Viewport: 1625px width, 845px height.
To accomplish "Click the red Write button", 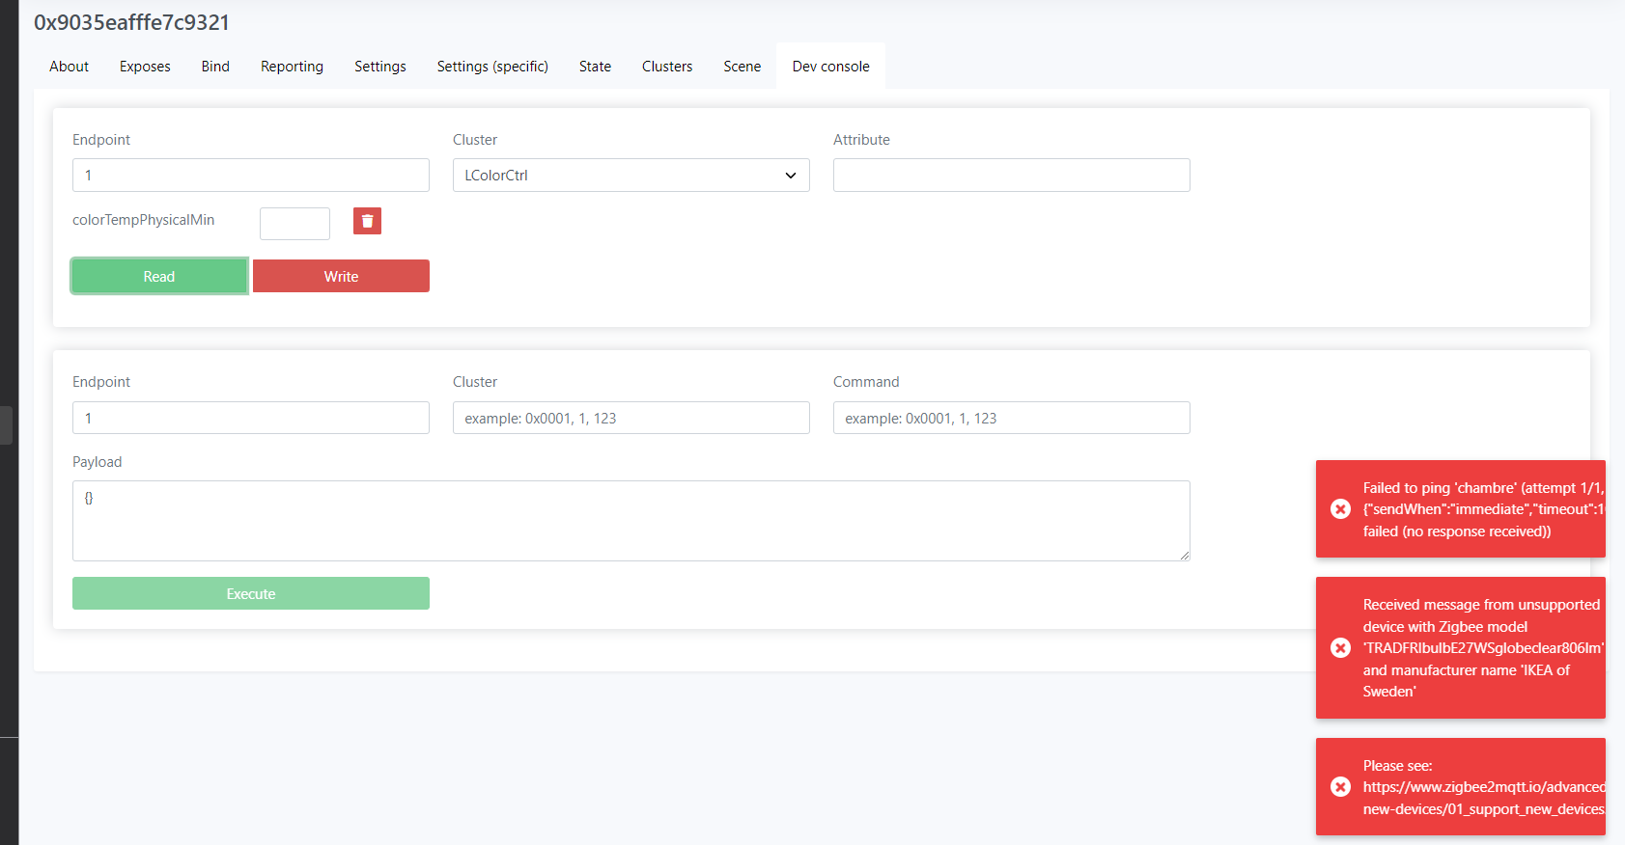I will click(341, 276).
